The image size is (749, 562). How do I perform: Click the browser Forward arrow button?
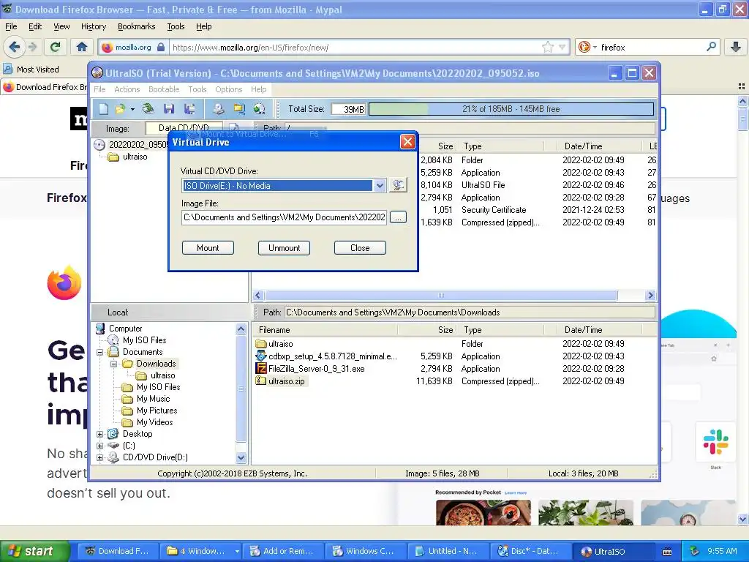(32, 47)
